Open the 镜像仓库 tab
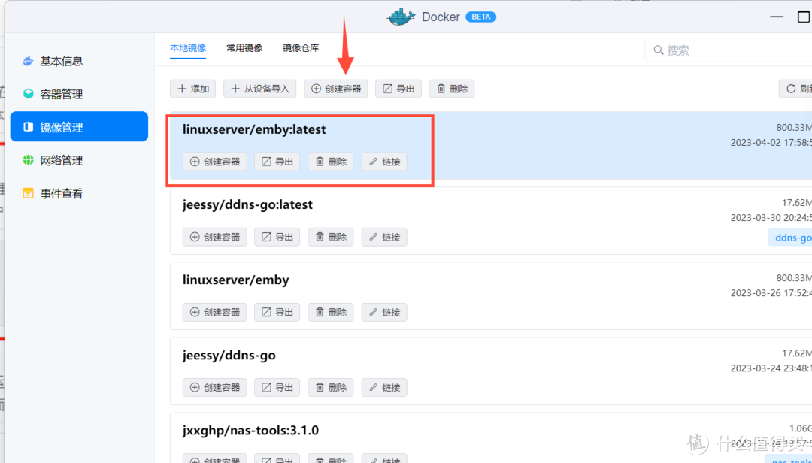The height and width of the screenshot is (463, 812). pyautogui.click(x=299, y=47)
